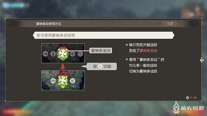This screenshot has width=207, height=116.
Task: Click the circled A button in bubble
Action: pos(100,67)
